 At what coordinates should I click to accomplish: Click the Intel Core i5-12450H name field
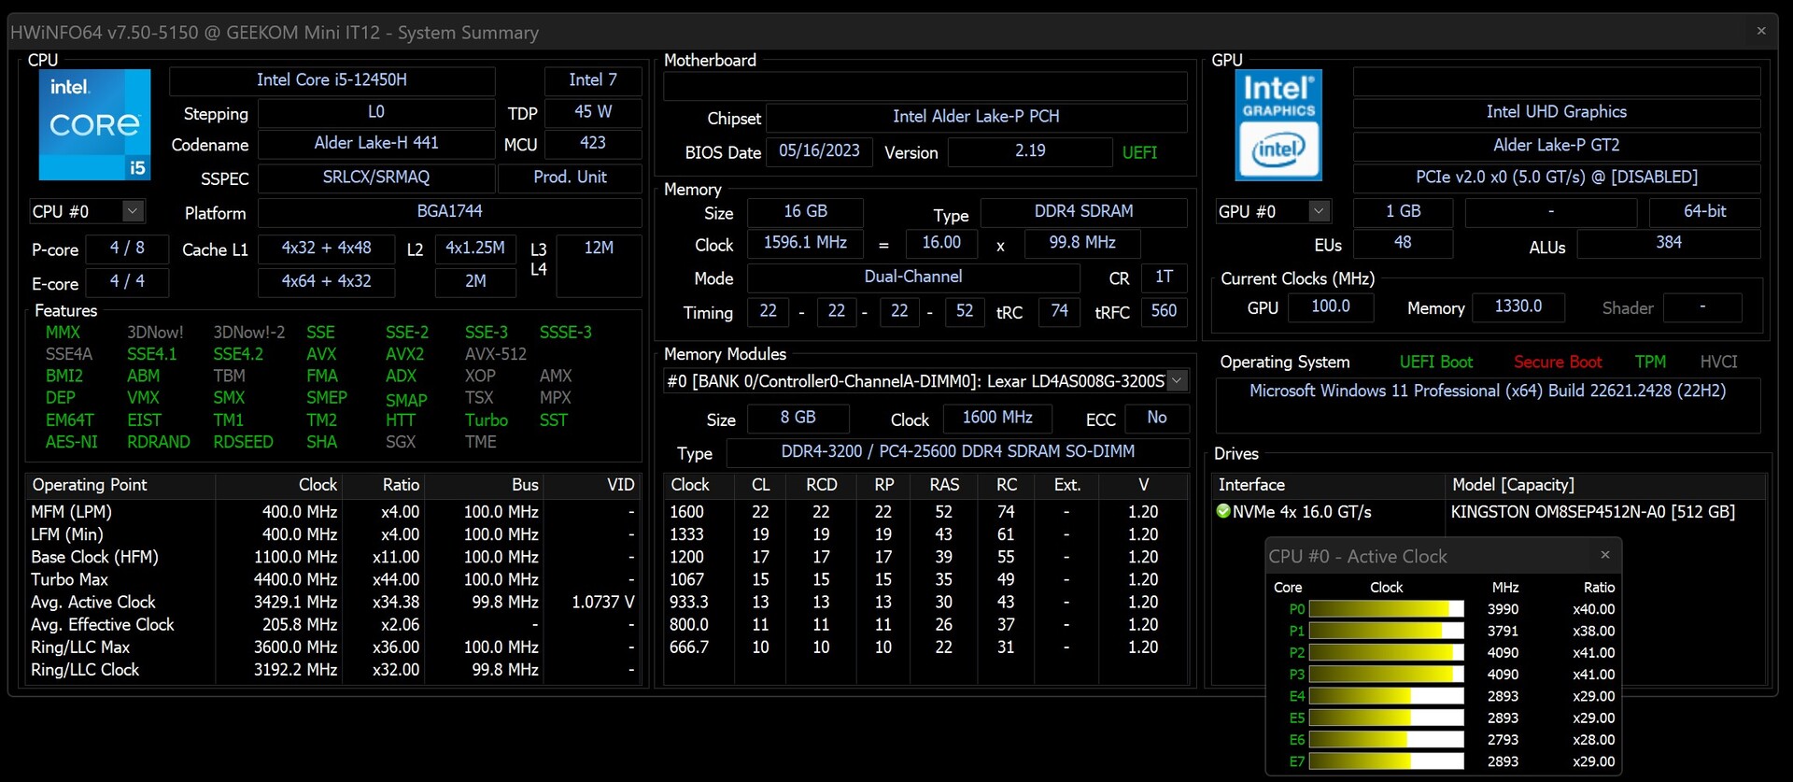332,80
